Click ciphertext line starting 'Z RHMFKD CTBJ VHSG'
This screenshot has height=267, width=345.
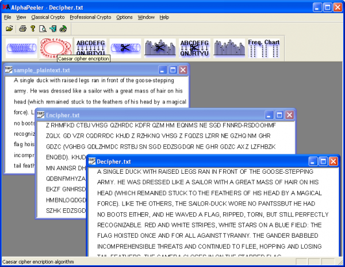(x=161, y=125)
